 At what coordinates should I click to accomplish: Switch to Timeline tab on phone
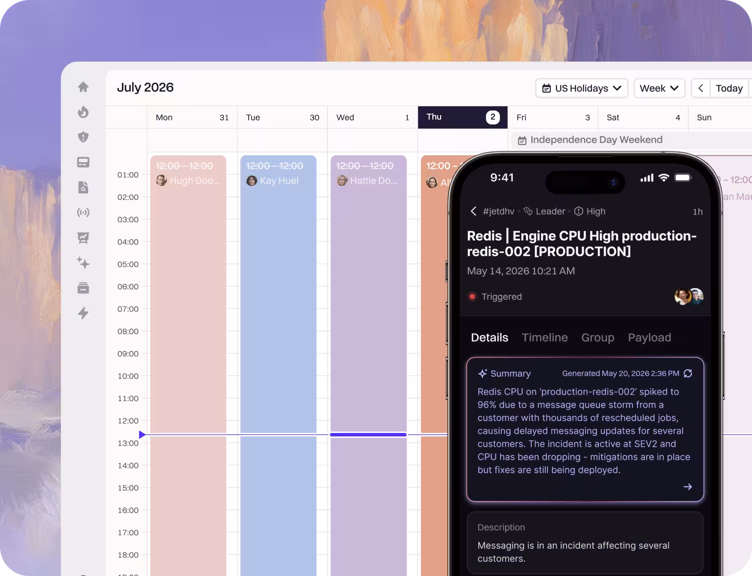[x=544, y=337]
